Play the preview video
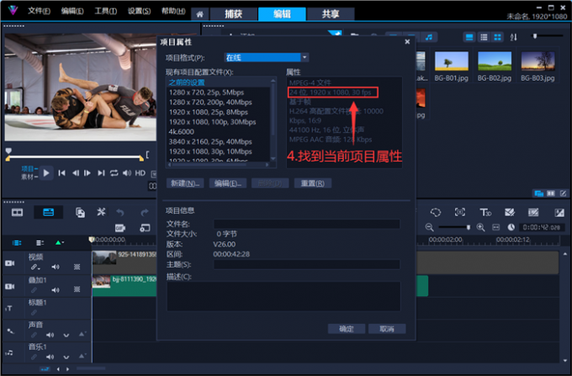This screenshot has height=376, width=572. (x=46, y=173)
